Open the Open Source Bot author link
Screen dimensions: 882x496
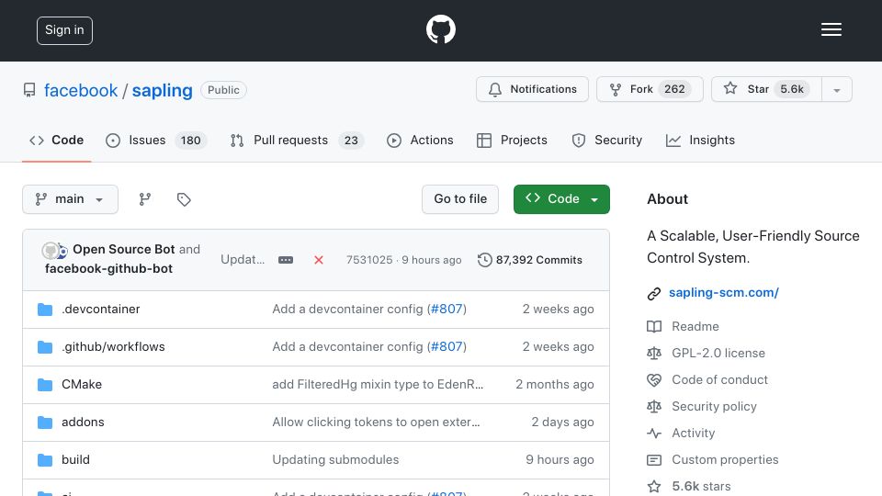[124, 249]
